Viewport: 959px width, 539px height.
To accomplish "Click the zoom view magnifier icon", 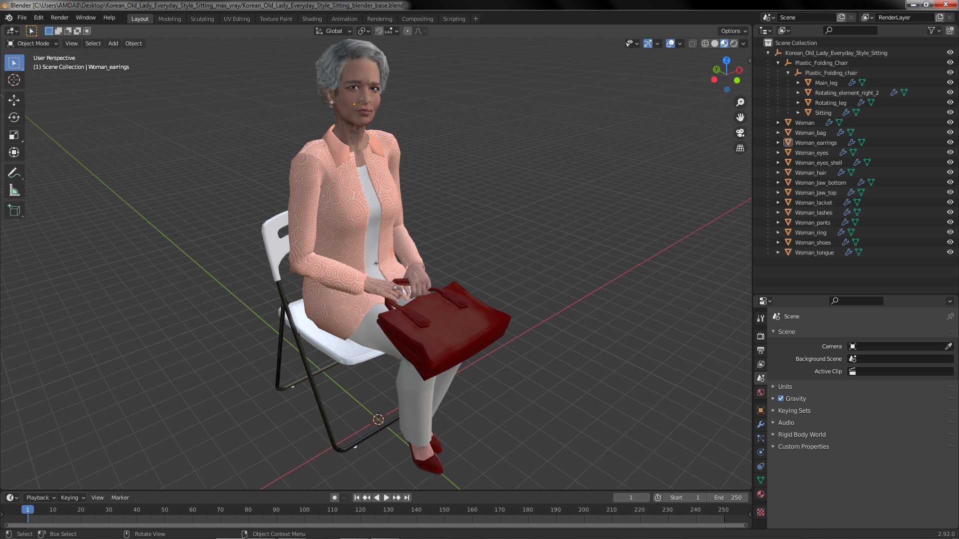I will [740, 102].
